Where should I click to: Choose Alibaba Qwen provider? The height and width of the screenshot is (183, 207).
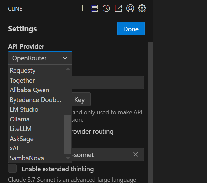[x=37, y=90]
